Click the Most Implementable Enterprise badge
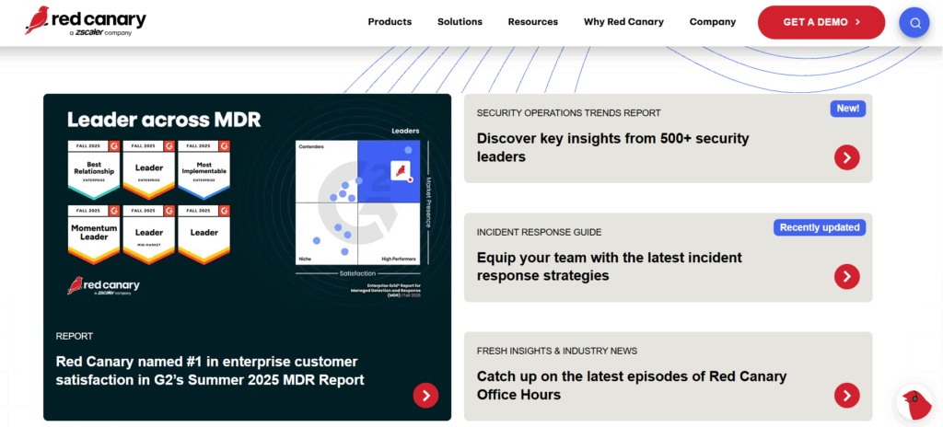This screenshot has height=427, width=943. [x=204, y=170]
